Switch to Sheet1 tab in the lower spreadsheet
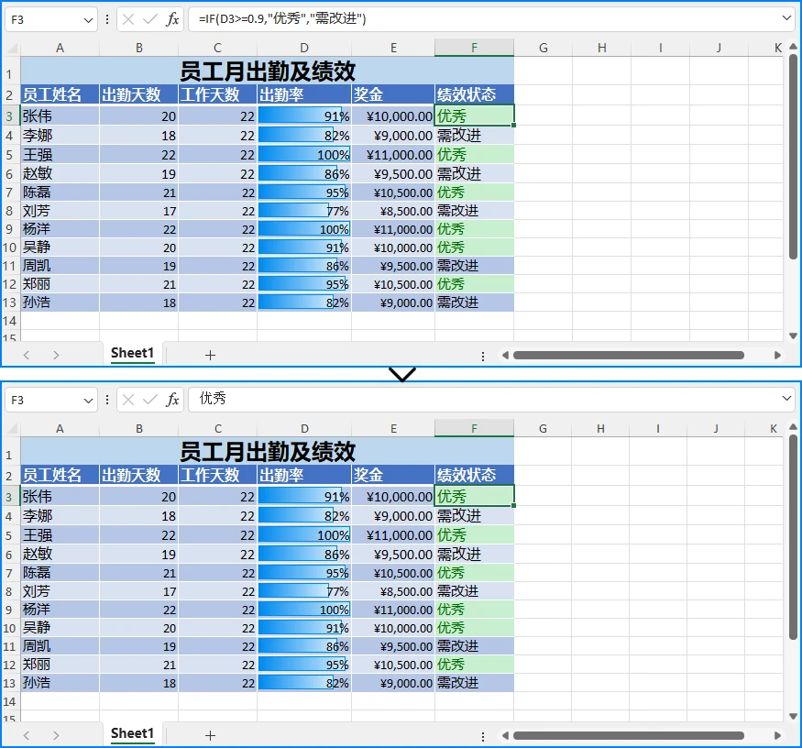This screenshot has width=802, height=748. click(x=131, y=733)
